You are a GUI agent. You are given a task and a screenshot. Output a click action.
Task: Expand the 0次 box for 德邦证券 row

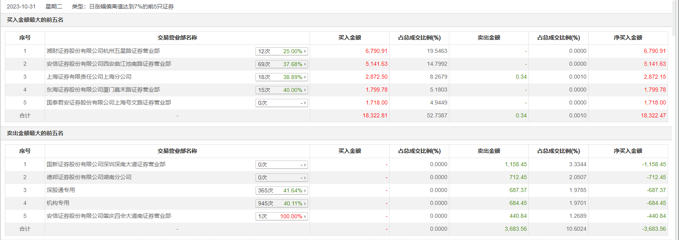click(x=281, y=177)
